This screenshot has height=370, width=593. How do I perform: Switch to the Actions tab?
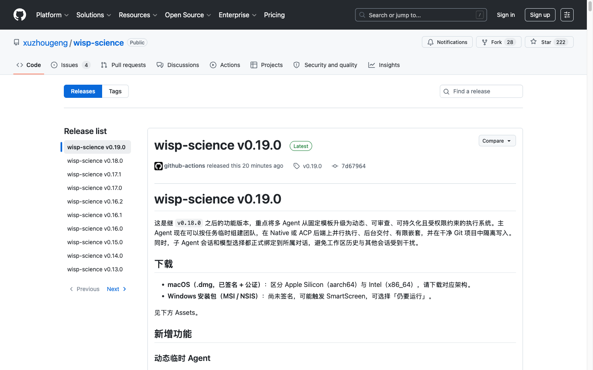225,65
